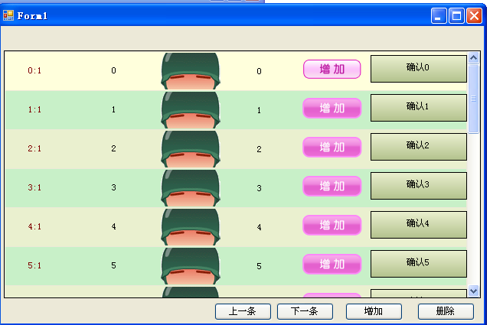Click the soldier avatar in row 2

coord(190,148)
